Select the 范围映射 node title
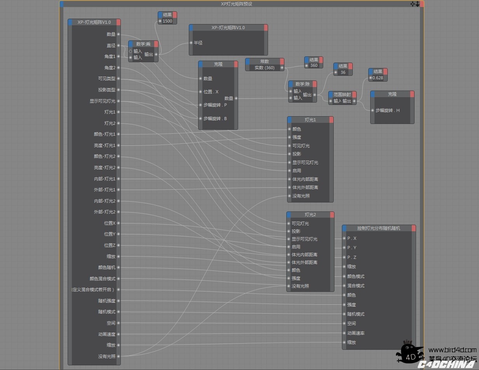This screenshot has width=479, height=370. click(x=342, y=94)
